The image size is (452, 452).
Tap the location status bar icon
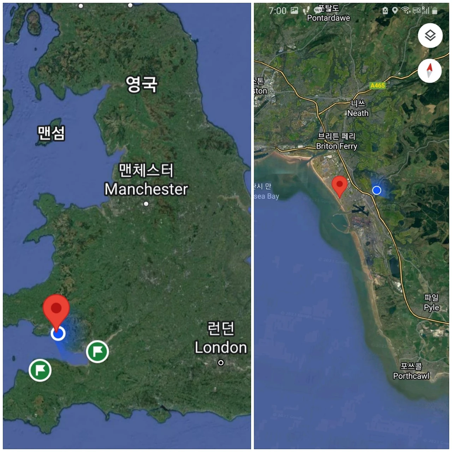[395, 11]
